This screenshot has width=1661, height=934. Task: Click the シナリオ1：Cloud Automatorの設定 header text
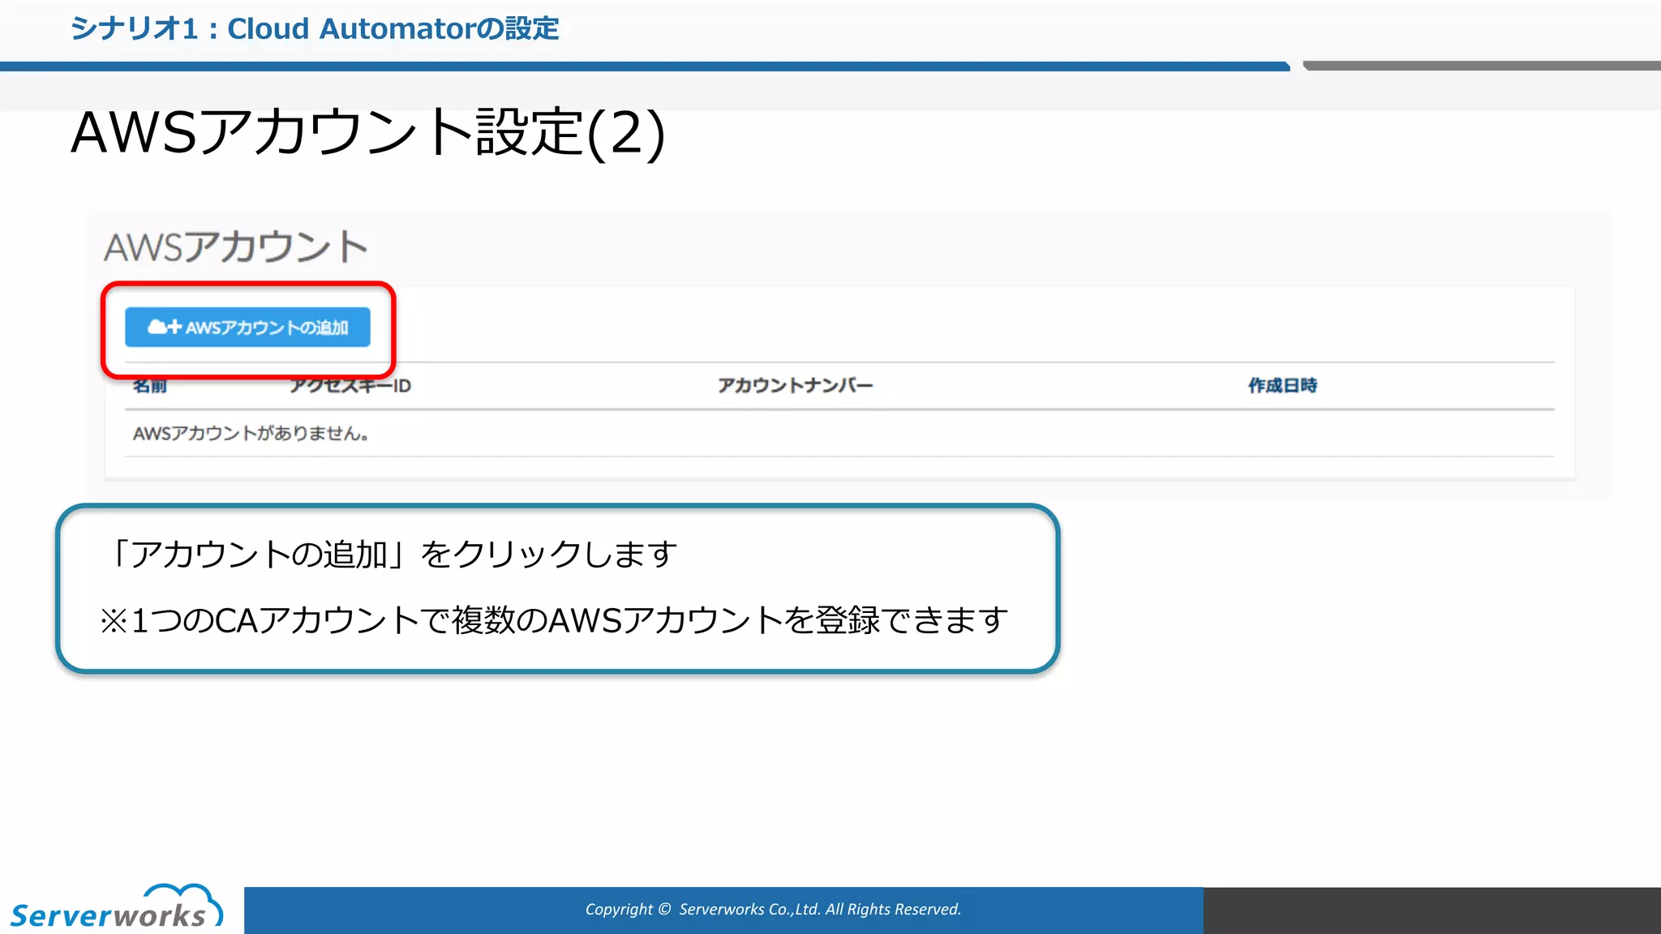point(315,29)
